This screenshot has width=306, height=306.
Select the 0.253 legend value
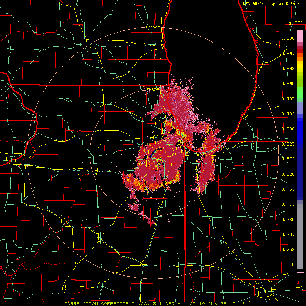[288, 250]
